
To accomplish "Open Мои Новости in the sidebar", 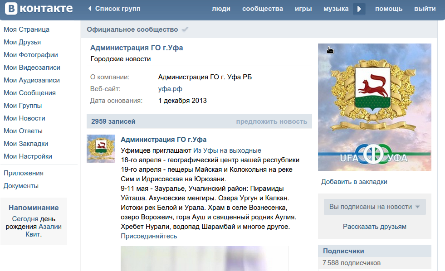I will 24,118.
